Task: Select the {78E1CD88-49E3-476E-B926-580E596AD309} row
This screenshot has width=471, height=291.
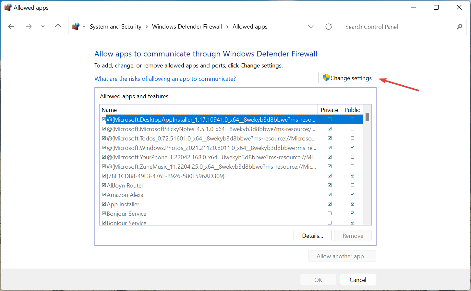Action: tap(231, 176)
